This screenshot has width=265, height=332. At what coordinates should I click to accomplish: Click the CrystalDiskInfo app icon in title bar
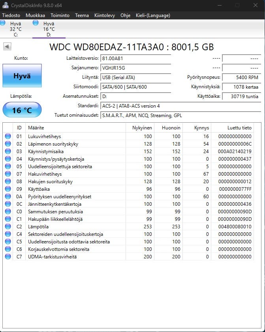5,5
